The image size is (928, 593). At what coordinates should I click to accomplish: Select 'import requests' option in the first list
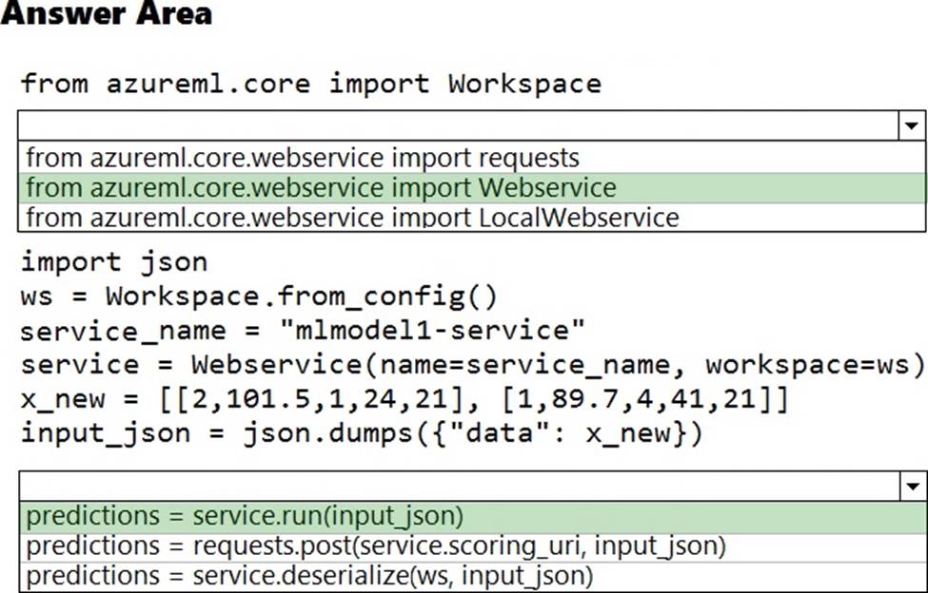tap(302, 157)
